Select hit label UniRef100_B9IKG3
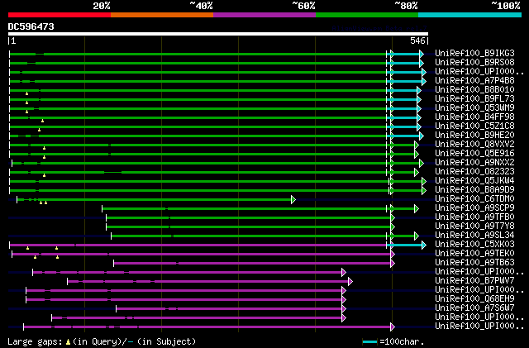Viewport: 529px width, 348px height. tap(474, 54)
